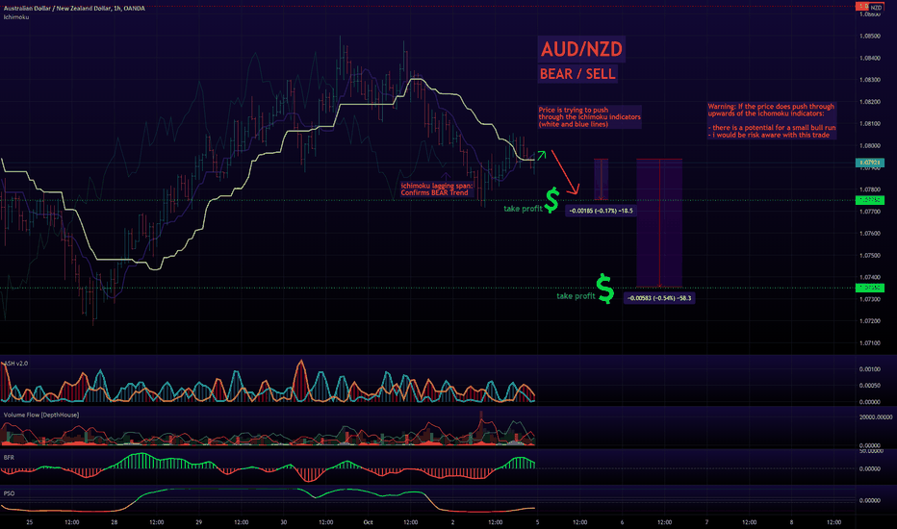Click the 'ASH v2.0' indicator label

pos(16,364)
